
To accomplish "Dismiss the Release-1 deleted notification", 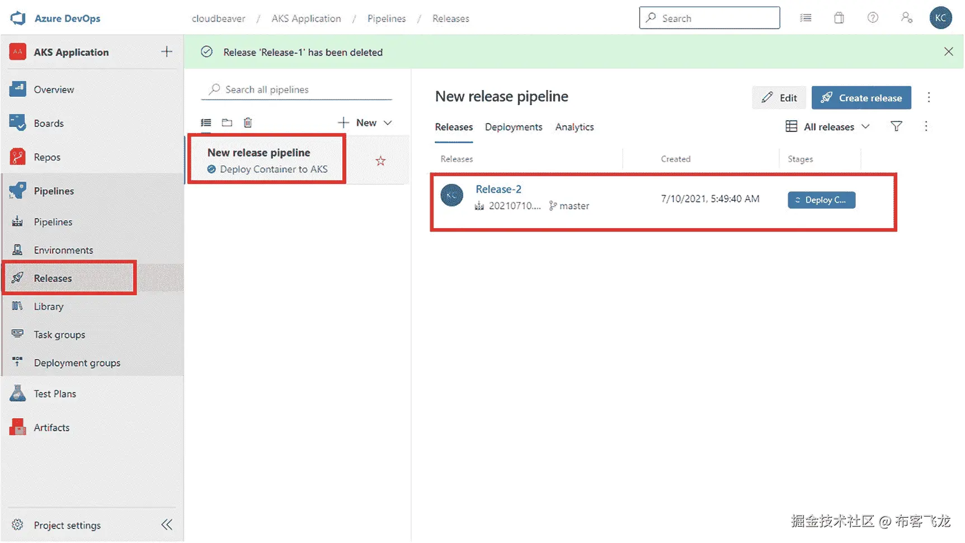I will pos(948,51).
